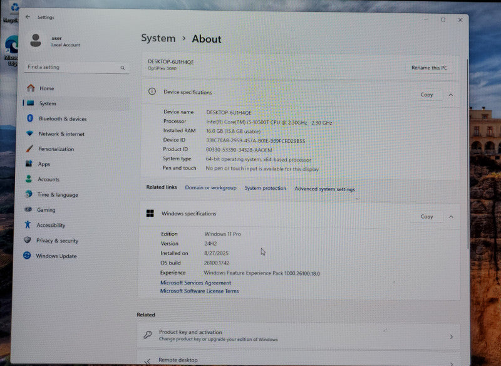Open System protection link
The image size is (501, 366).
click(x=265, y=188)
